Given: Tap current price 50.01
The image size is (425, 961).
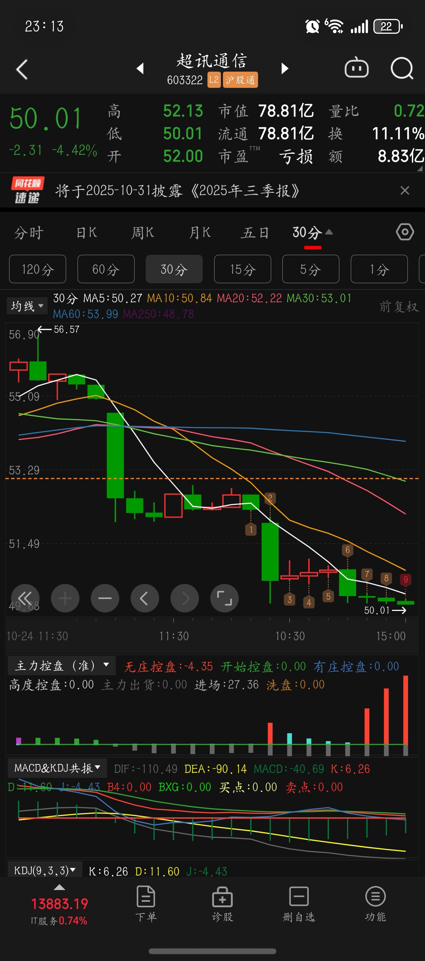Looking at the screenshot, I should pos(46,119).
